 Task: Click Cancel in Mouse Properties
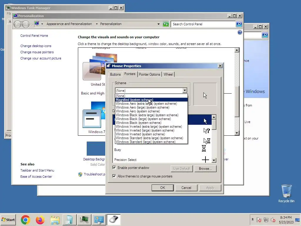[186, 188]
